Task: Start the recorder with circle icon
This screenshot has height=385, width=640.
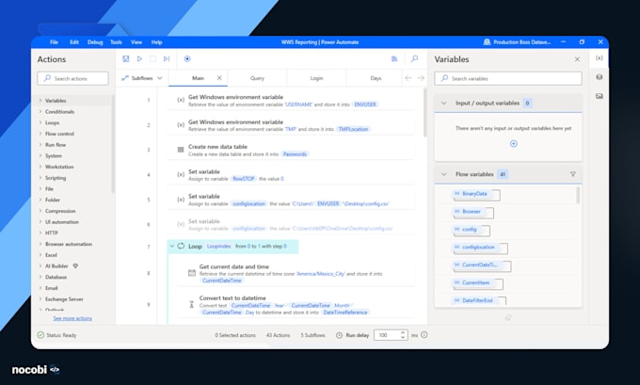Action: 187,58
